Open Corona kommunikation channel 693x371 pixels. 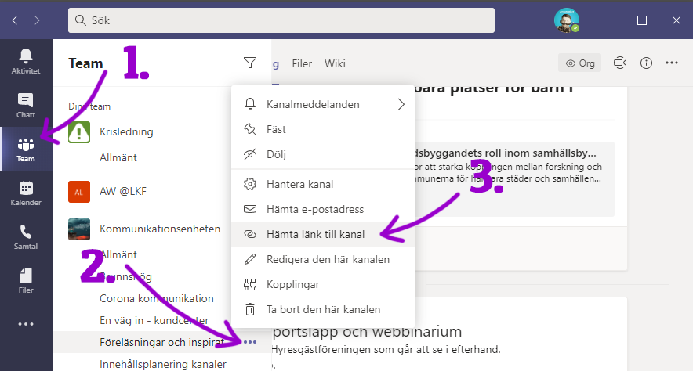pyautogui.click(x=157, y=299)
